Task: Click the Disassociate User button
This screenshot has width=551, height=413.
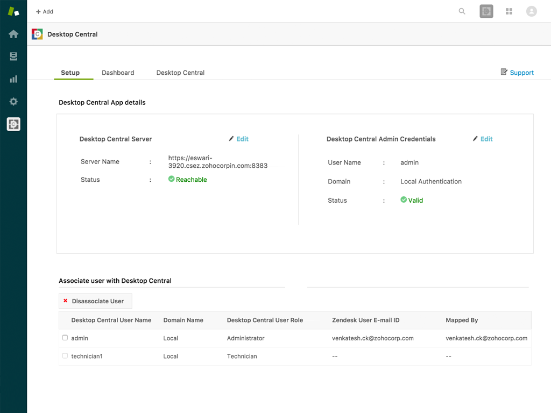Action: pos(95,301)
